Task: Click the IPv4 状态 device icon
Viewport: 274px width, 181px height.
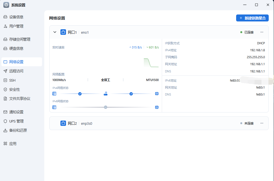Action: 54,94
